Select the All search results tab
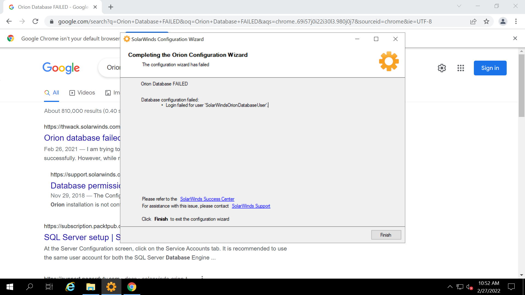The image size is (525, 295). [52, 93]
